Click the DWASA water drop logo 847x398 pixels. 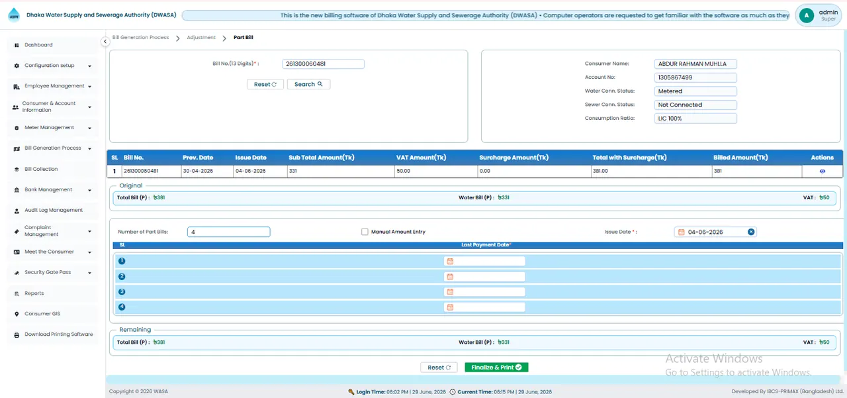pos(14,15)
